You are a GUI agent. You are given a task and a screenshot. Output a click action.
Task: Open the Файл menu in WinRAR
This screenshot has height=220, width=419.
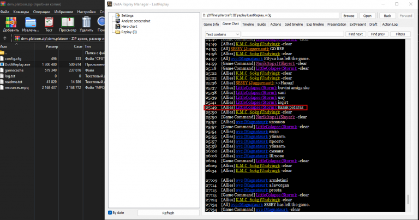point(5,12)
